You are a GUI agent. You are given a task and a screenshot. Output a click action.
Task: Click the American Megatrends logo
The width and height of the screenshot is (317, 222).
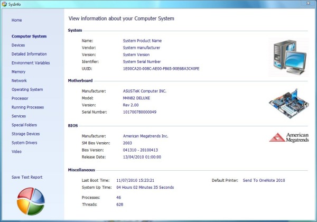click(x=289, y=137)
